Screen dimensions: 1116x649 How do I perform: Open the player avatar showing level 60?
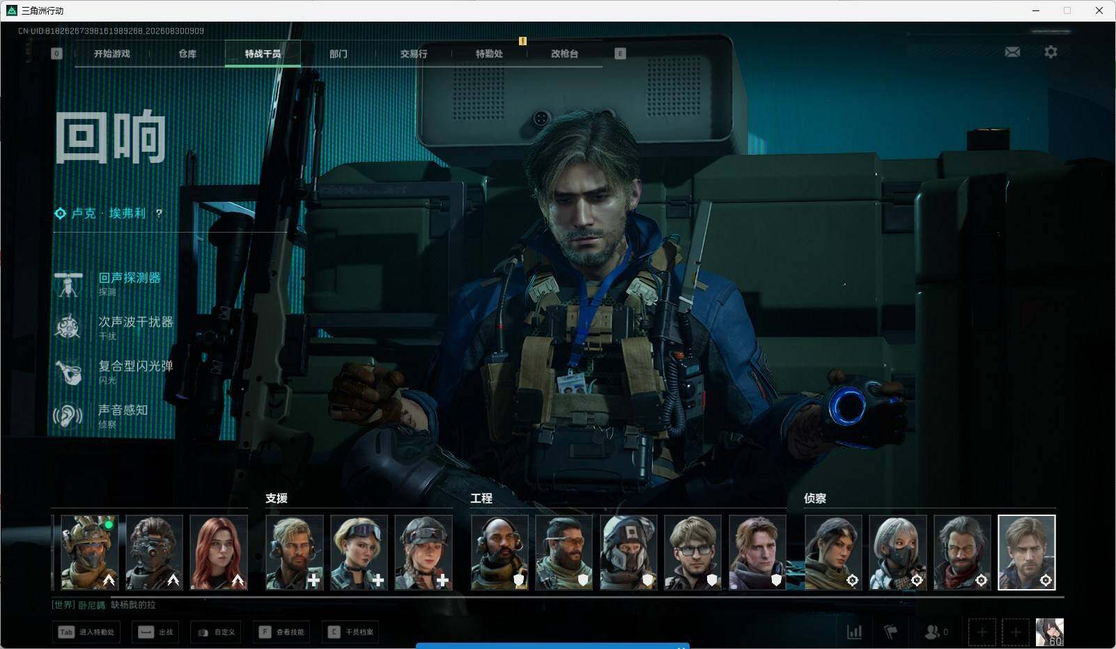tap(1050, 632)
